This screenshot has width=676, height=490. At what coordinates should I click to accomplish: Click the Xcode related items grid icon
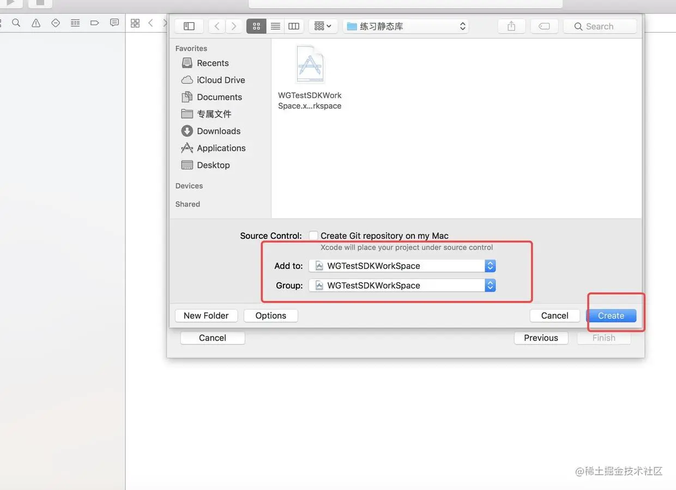coord(135,23)
